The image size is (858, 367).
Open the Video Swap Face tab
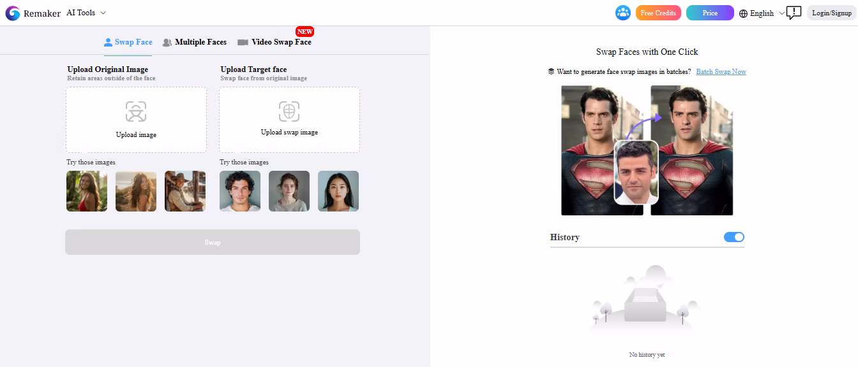[x=275, y=42]
